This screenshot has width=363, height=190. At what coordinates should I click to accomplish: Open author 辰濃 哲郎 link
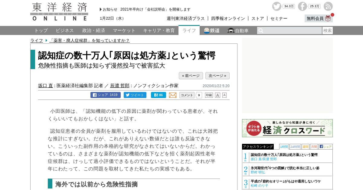tap(120, 86)
